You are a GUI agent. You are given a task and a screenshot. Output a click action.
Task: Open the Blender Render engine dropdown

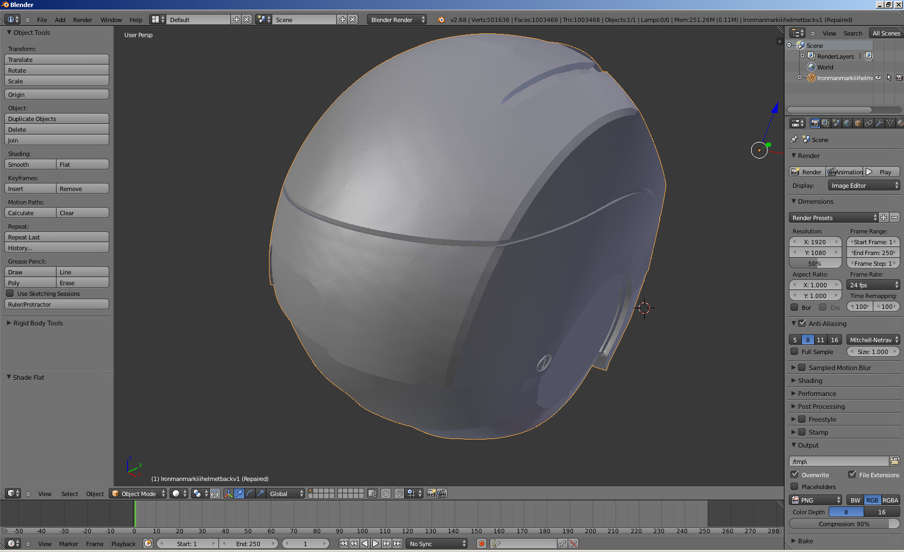(x=397, y=19)
